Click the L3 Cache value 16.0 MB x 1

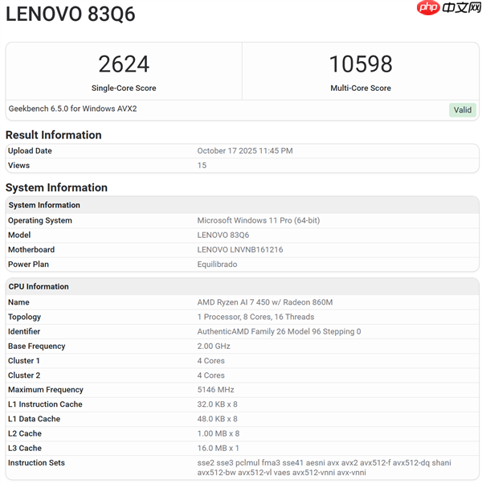click(x=218, y=448)
